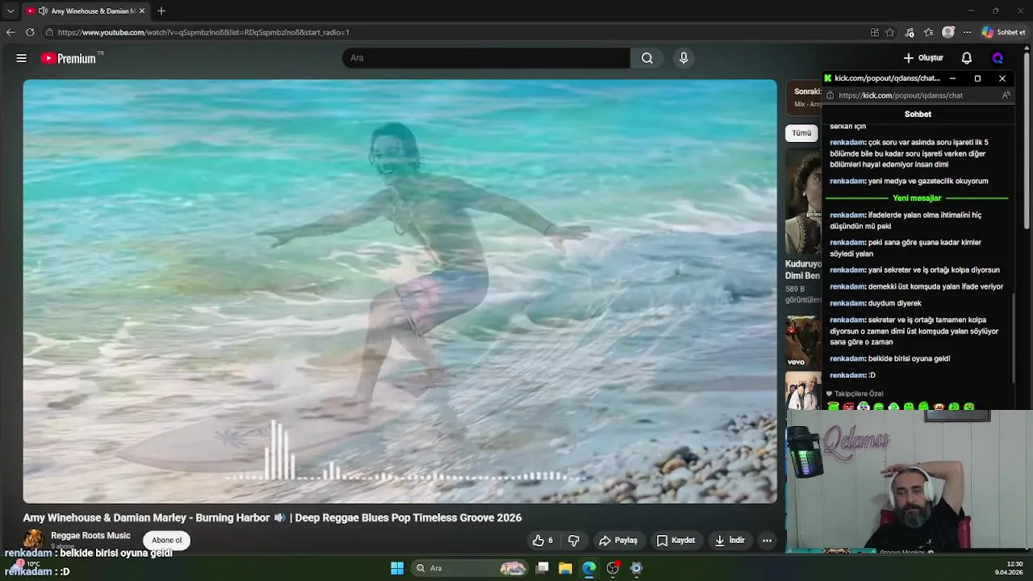Open Copilot Sohbet et button
The width and height of the screenshot is (1033, 581).
1004,32
